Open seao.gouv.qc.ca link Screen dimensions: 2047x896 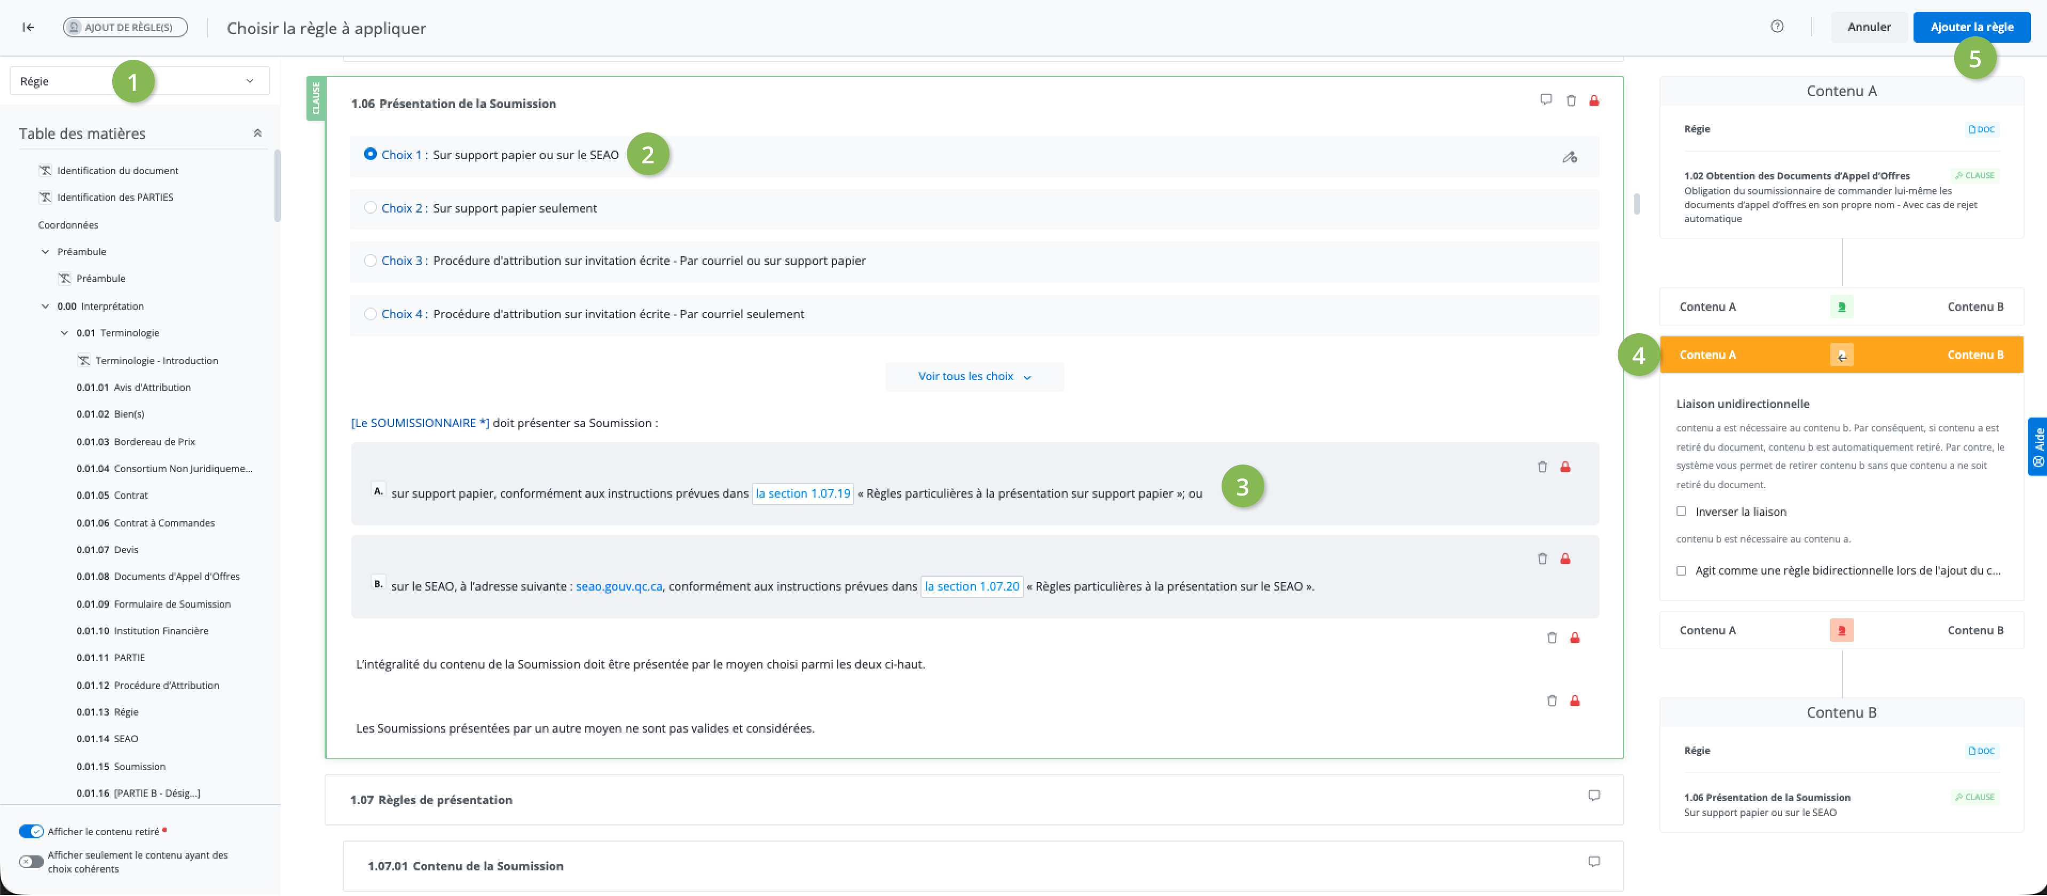click(x=618, y=587)
